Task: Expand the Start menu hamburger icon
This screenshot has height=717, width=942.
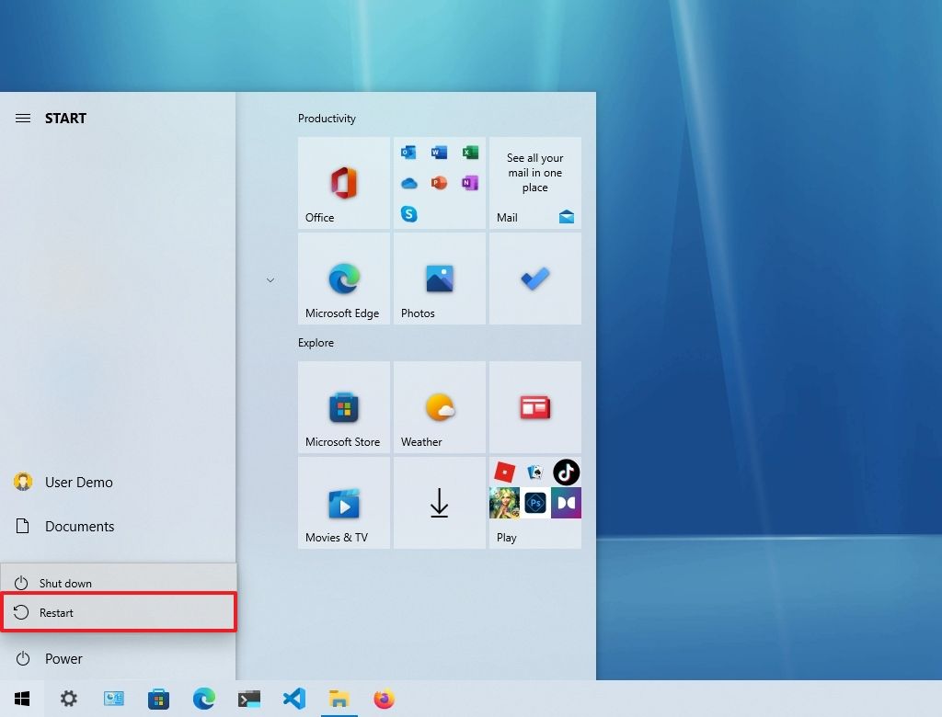Action: tap(22, 118)
